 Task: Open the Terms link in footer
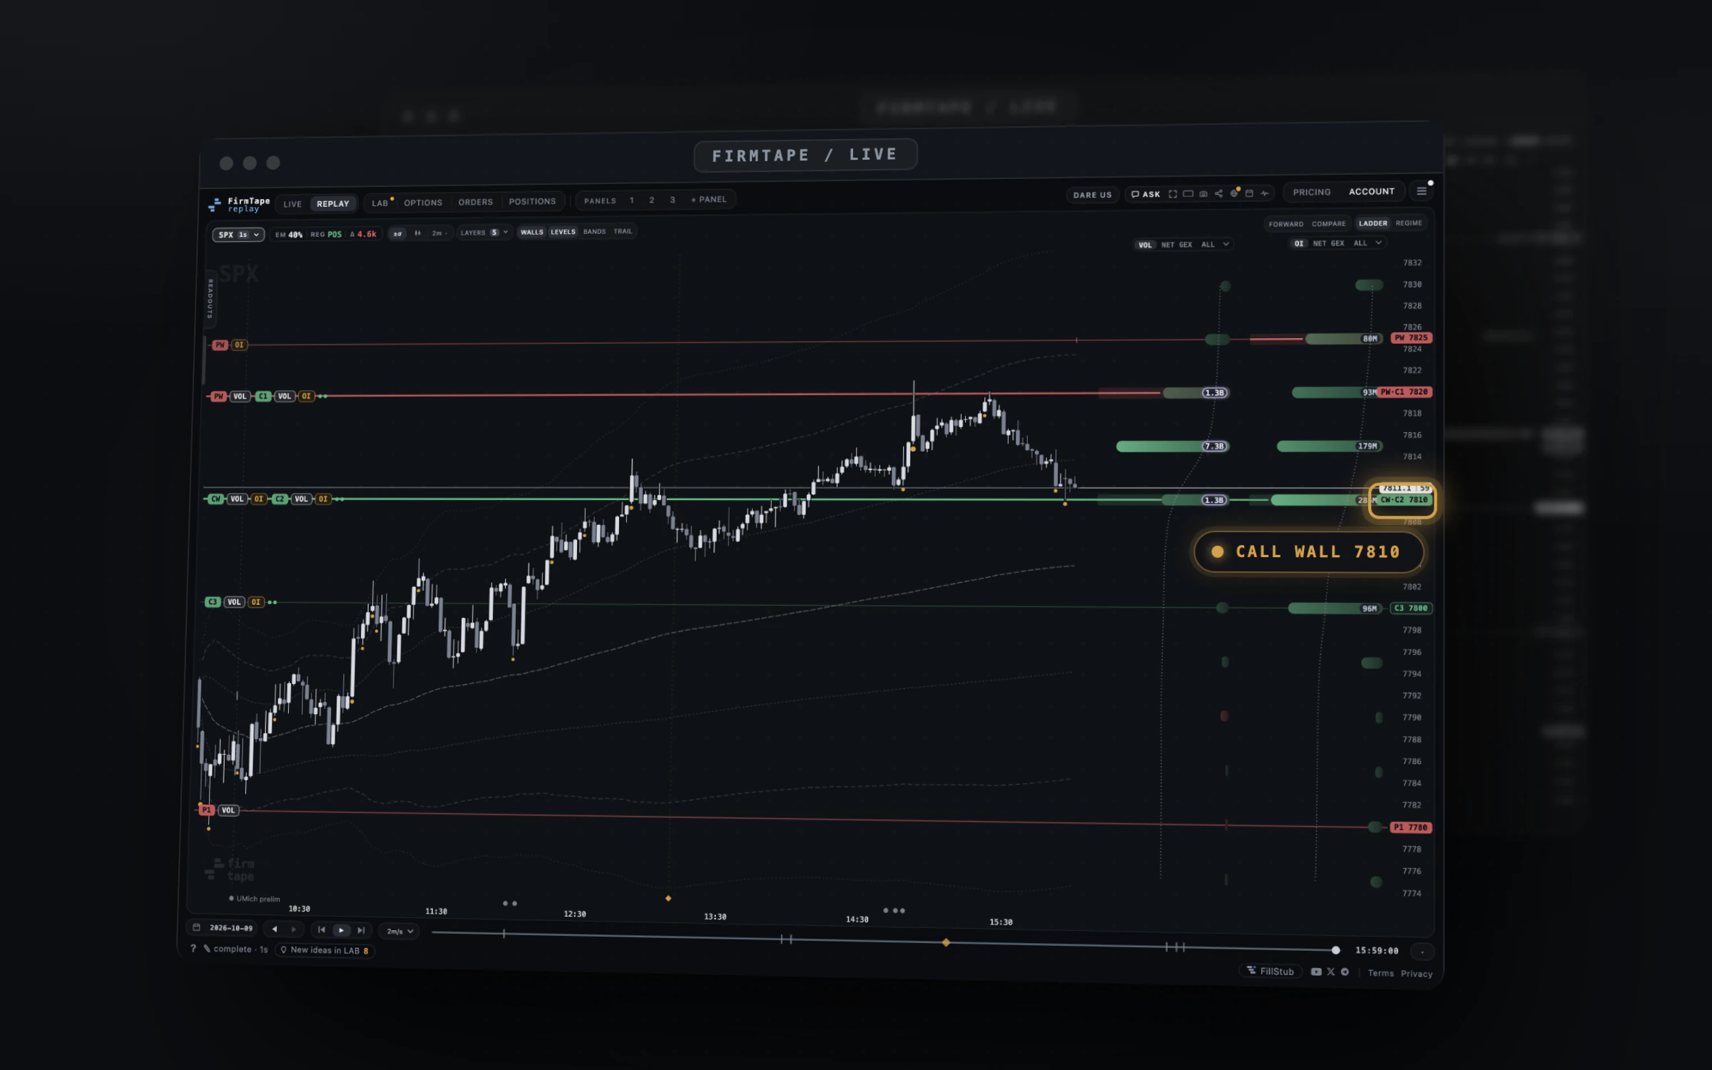pyautogui.click(x=1380, y=973)
